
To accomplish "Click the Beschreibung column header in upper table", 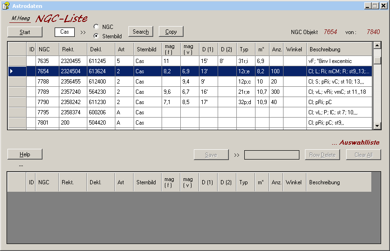I will tap(340, 49).
